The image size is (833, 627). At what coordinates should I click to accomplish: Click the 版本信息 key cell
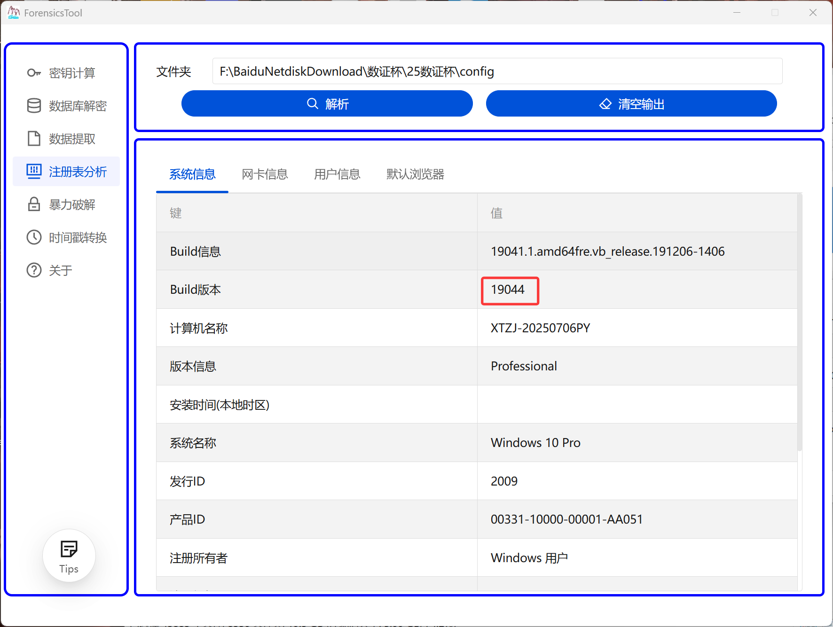[317, 366]
